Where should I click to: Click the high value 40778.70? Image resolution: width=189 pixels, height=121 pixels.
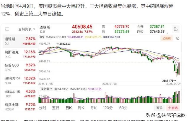[122, 26]
